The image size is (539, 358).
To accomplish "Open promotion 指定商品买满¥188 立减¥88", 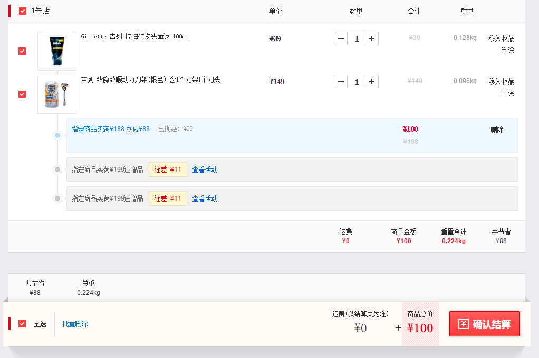I will [x=110, y=129].
